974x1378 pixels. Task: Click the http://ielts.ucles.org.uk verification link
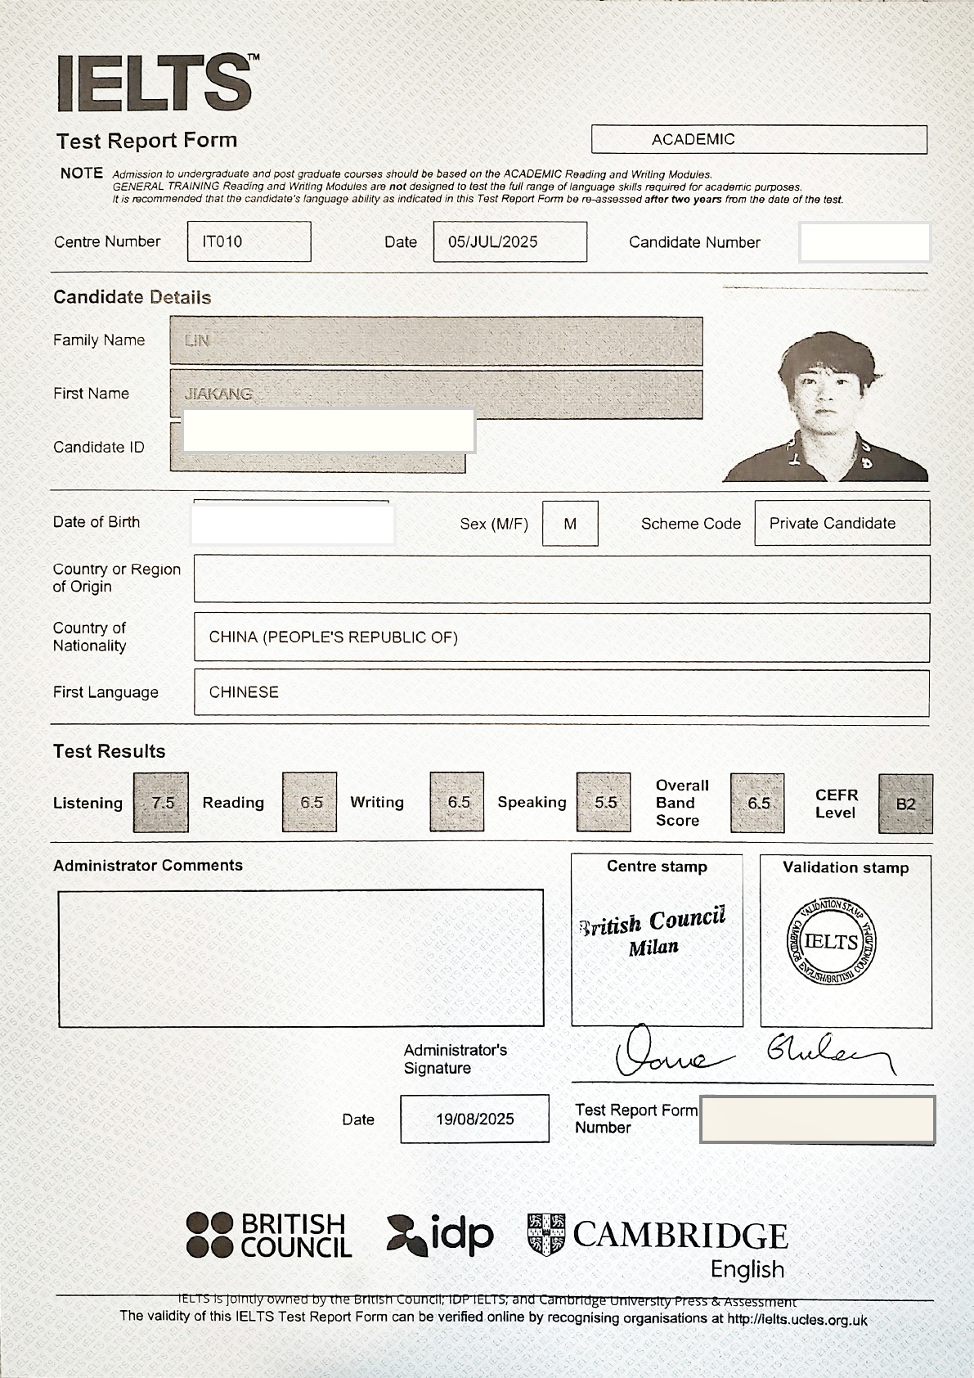point(797,1319)
